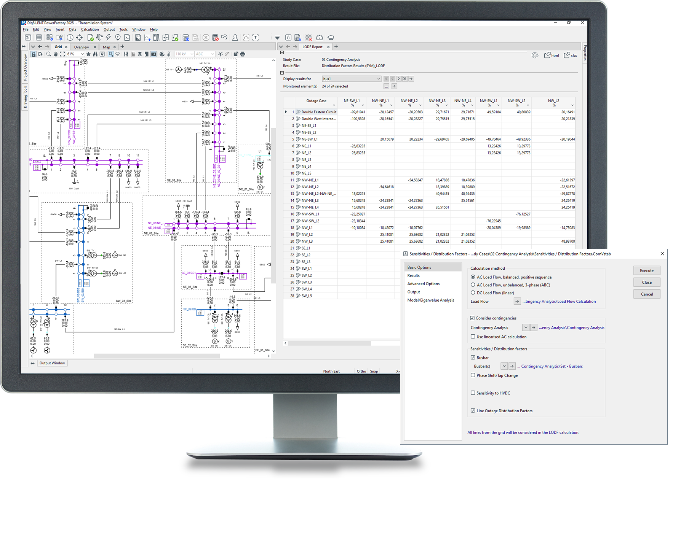689x542 pixels.
Task: Export the LODF report to xlsx
Action: [570, 55]
